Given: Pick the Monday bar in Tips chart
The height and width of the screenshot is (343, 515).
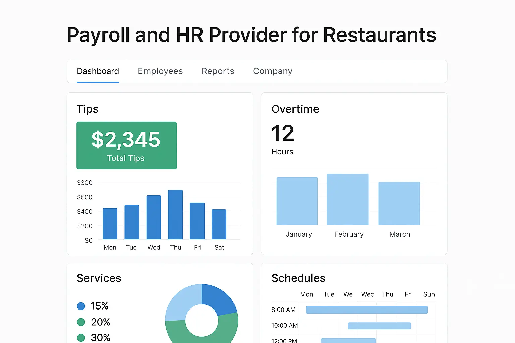Looking at the screenshot, I should [x=110, y=224].
